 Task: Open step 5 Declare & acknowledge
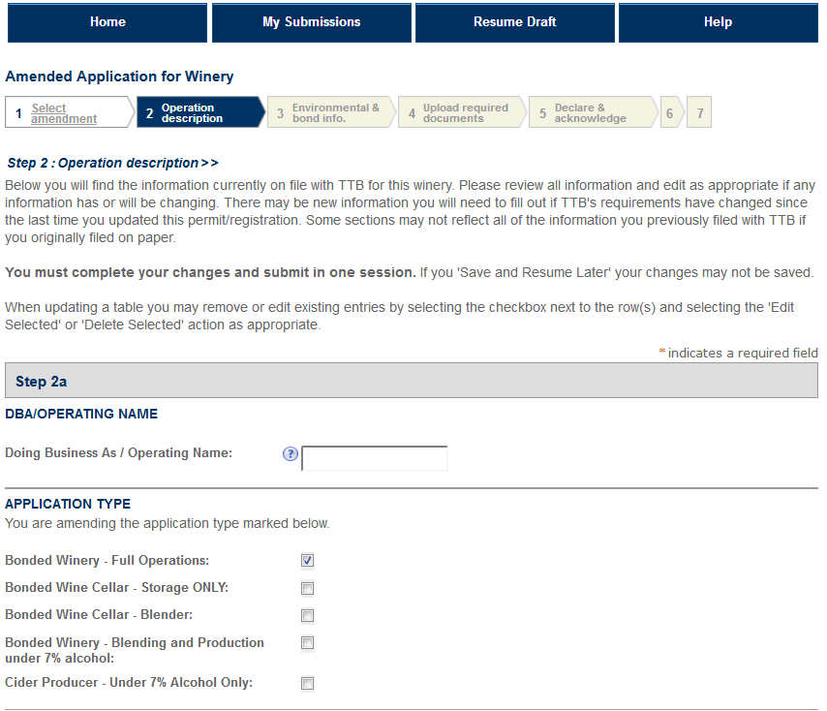click(x=590, y=113)
